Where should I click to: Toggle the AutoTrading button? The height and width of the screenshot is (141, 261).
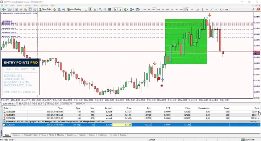click(74, 9)
